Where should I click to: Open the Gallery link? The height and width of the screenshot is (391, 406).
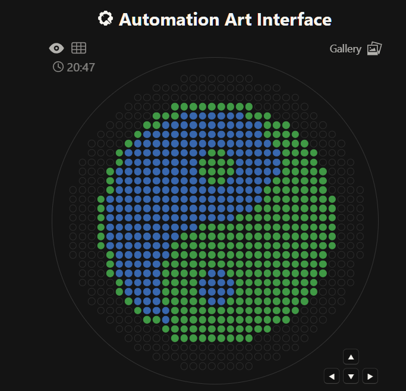click(345, 49)
